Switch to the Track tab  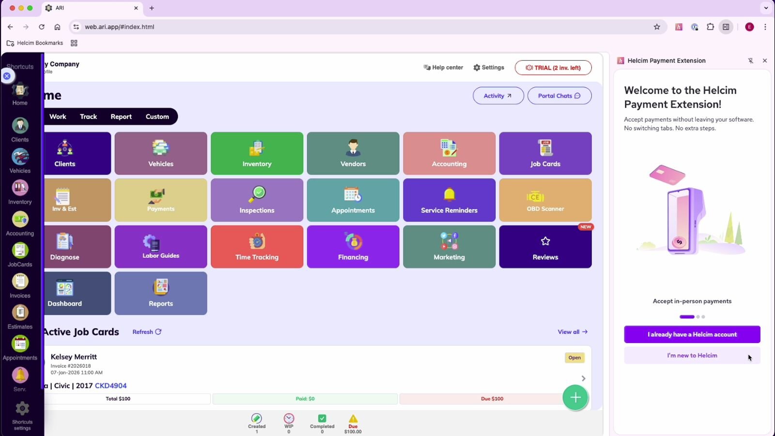tap(88, 117)
